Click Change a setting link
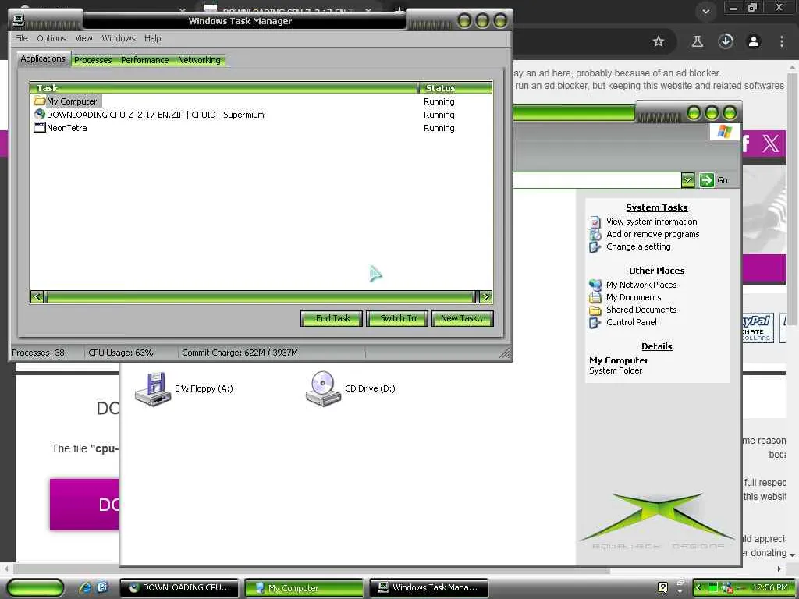The image size is (799, 599). coord(638,246)
